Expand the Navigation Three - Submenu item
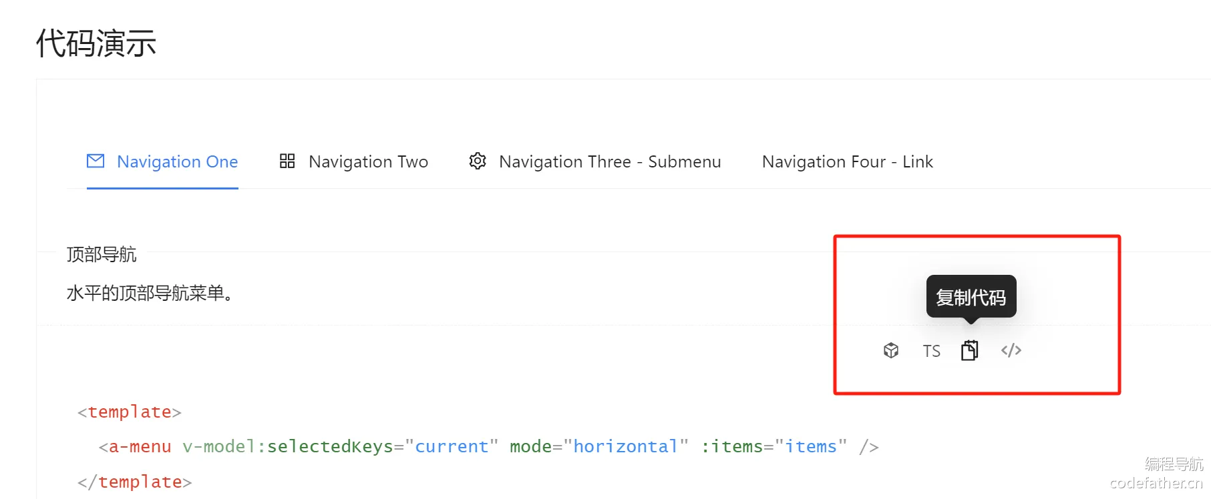Screen dimensions: 1211x499 coord(595,161)
